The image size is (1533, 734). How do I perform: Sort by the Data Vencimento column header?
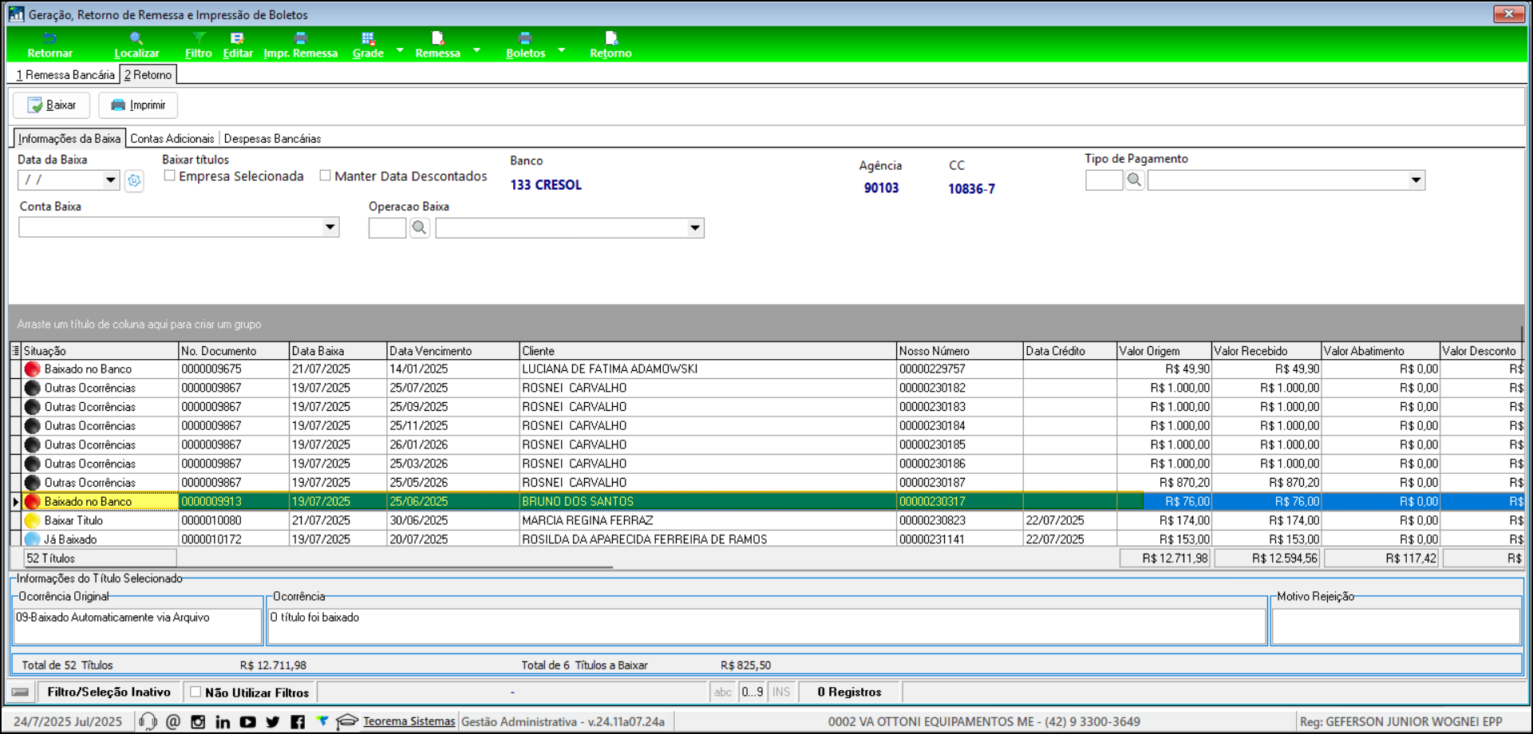[x=452, y=351]
